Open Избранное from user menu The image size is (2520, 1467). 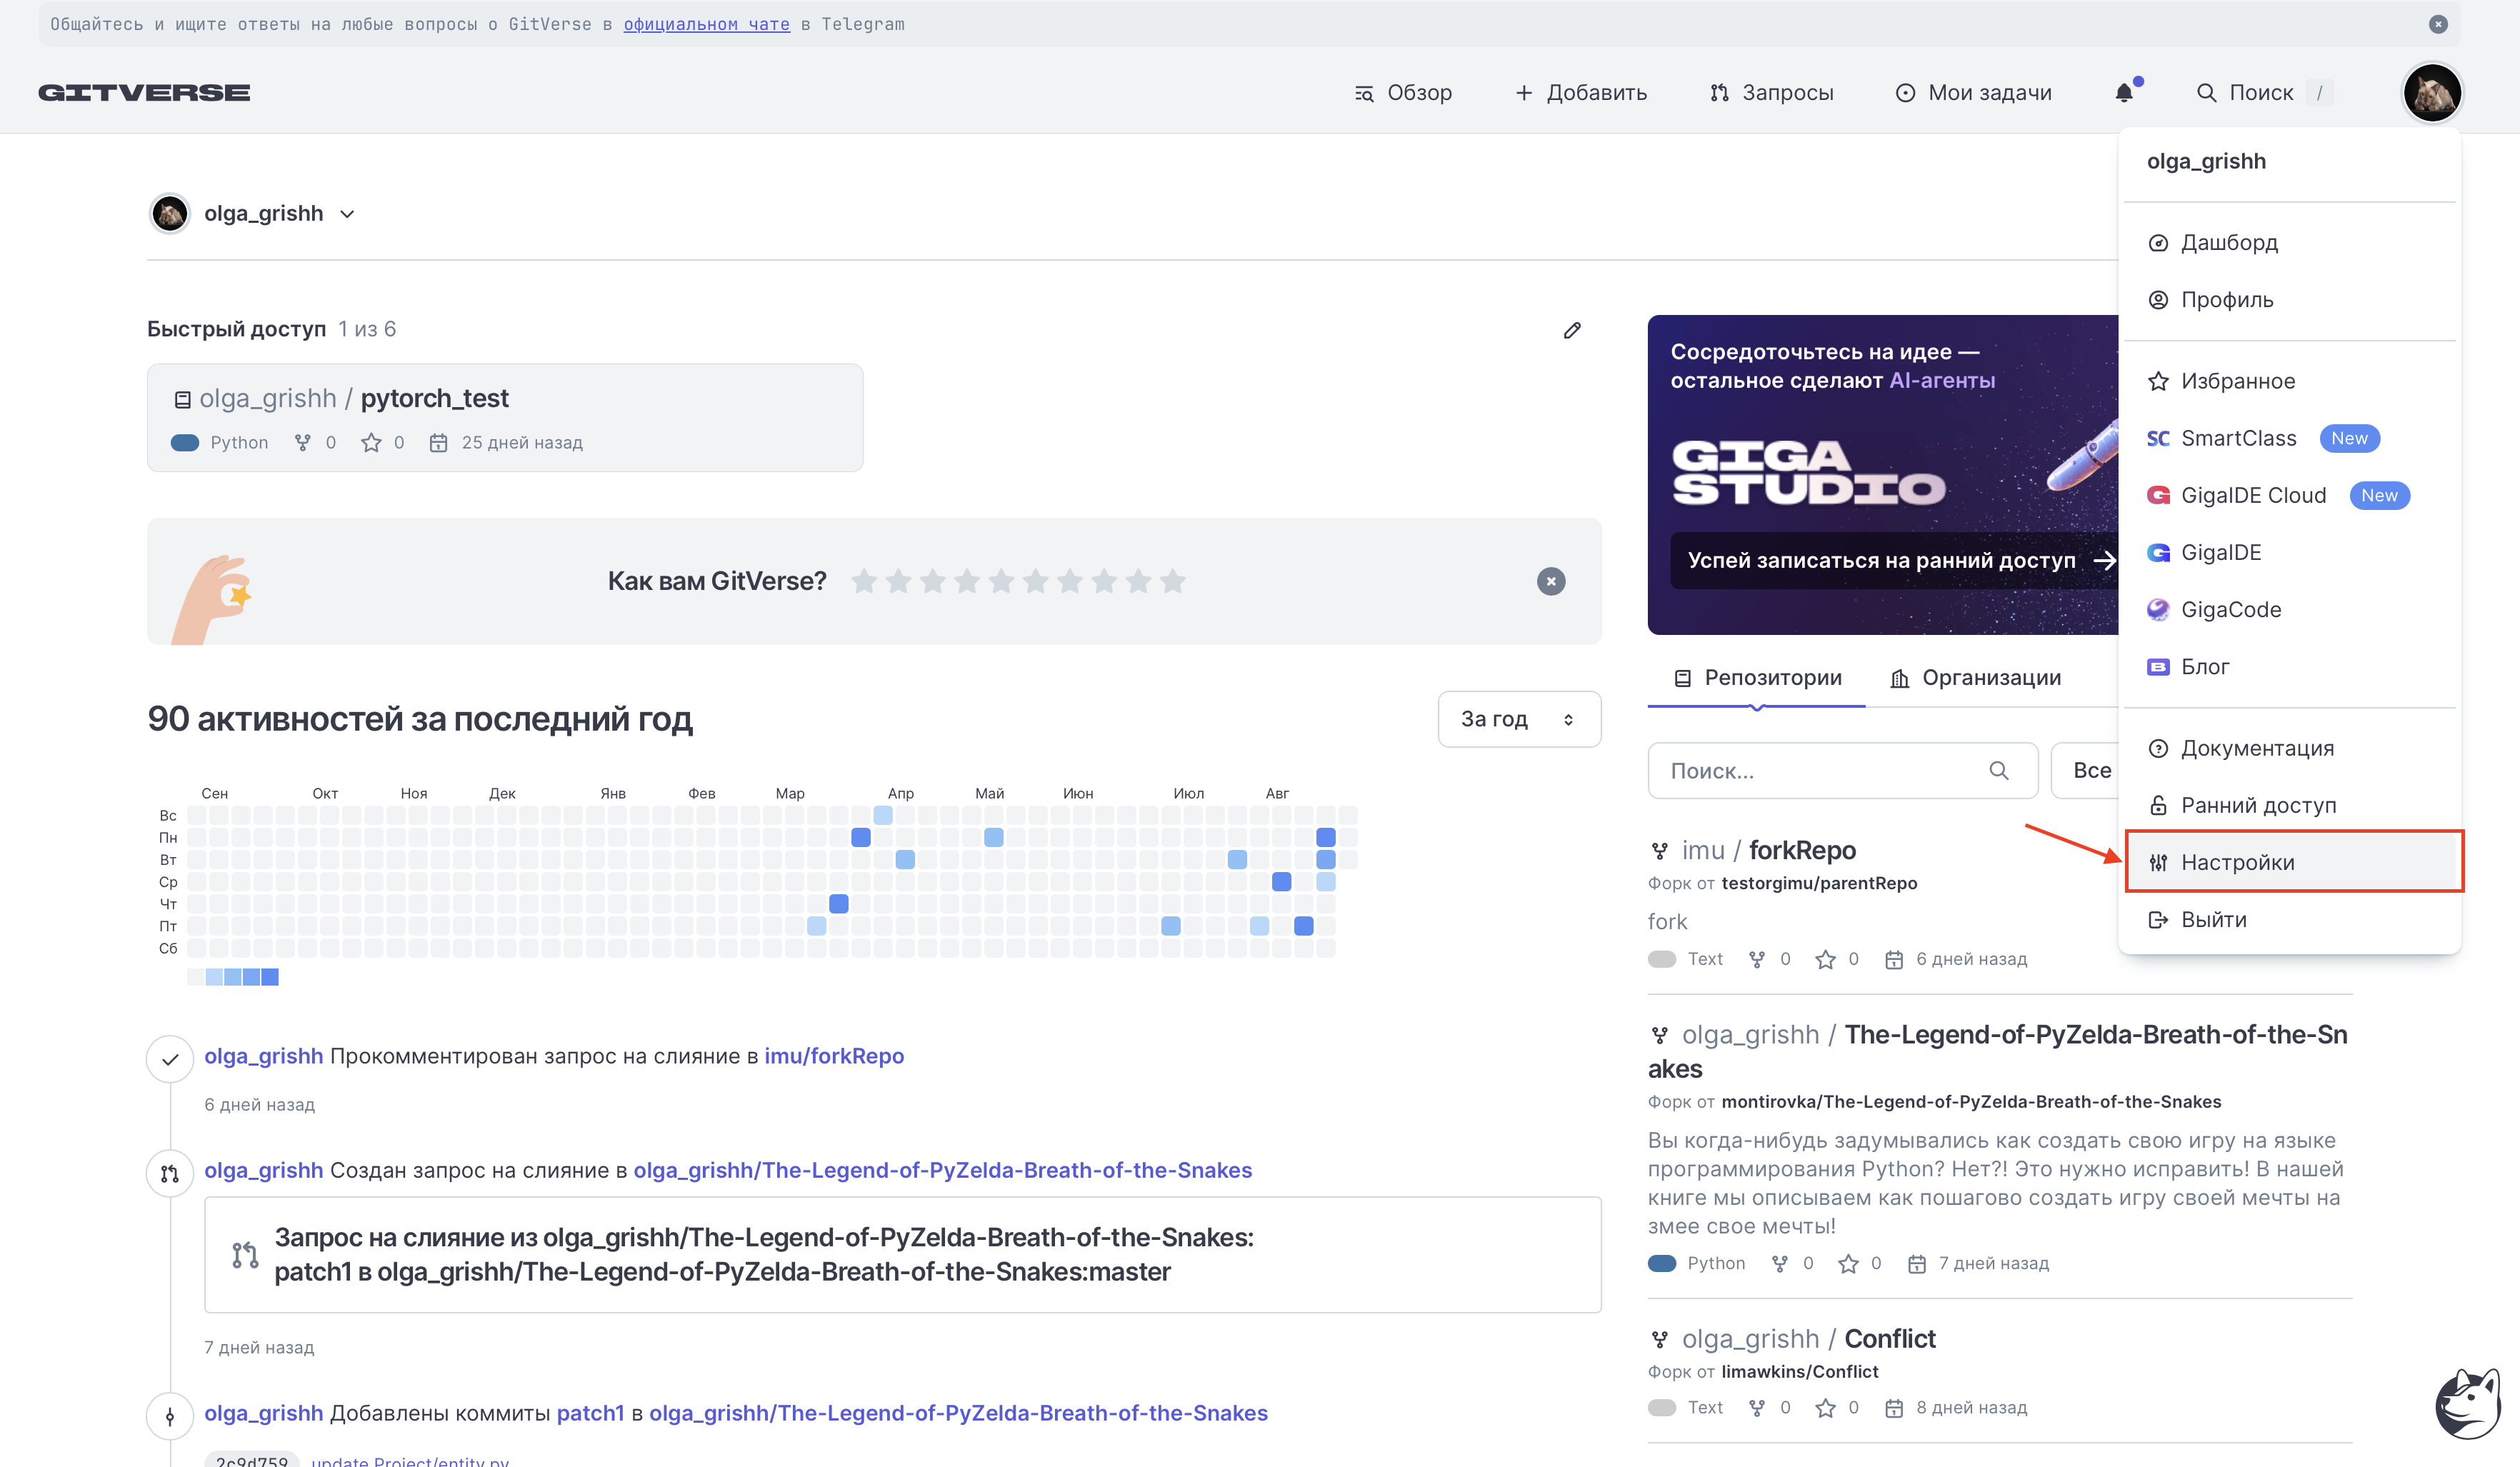click(x=2290, y=381)
